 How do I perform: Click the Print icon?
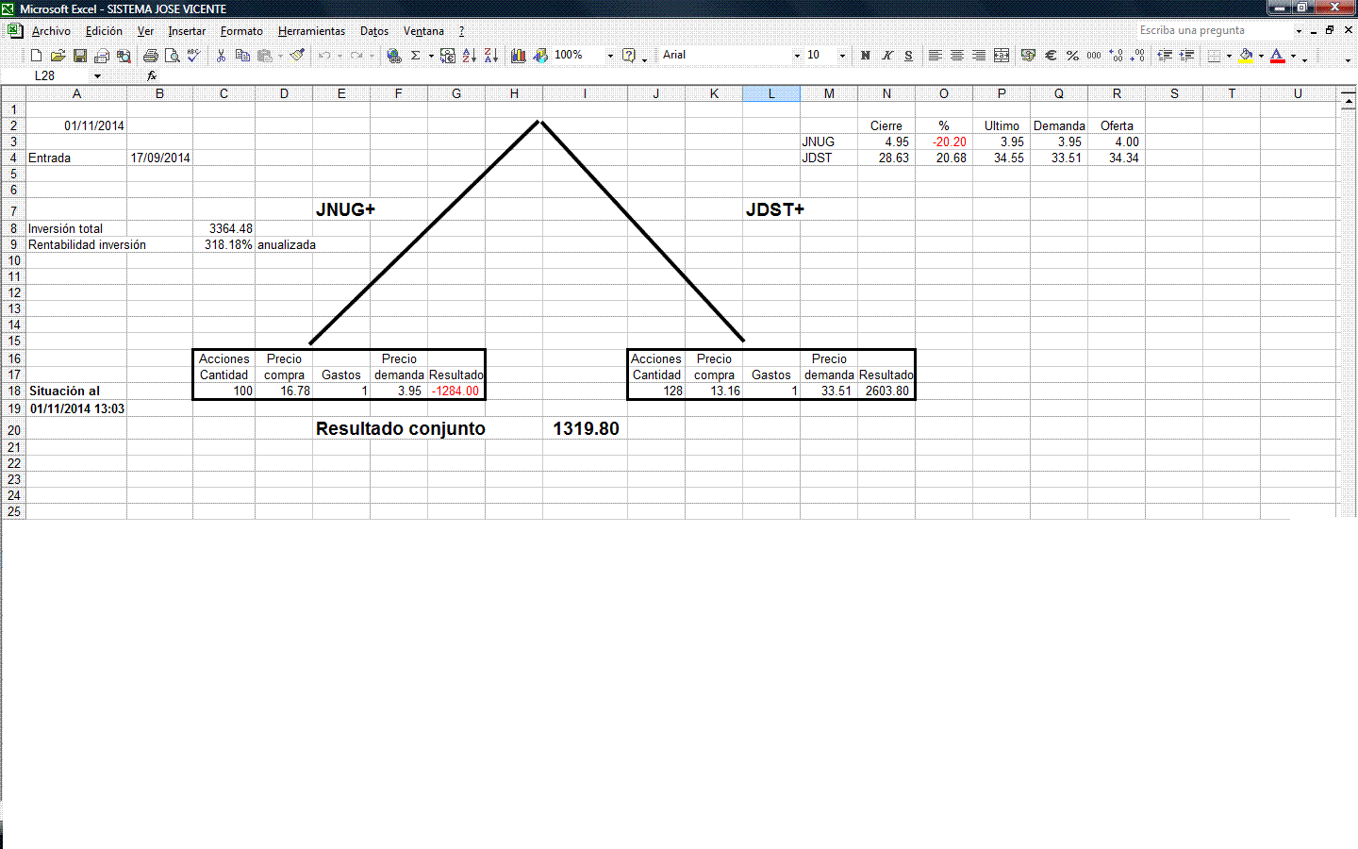150,56
